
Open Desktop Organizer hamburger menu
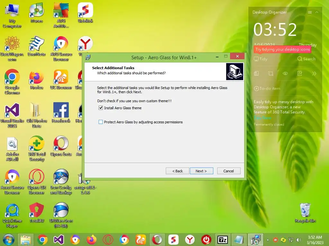tap(310, 12)
